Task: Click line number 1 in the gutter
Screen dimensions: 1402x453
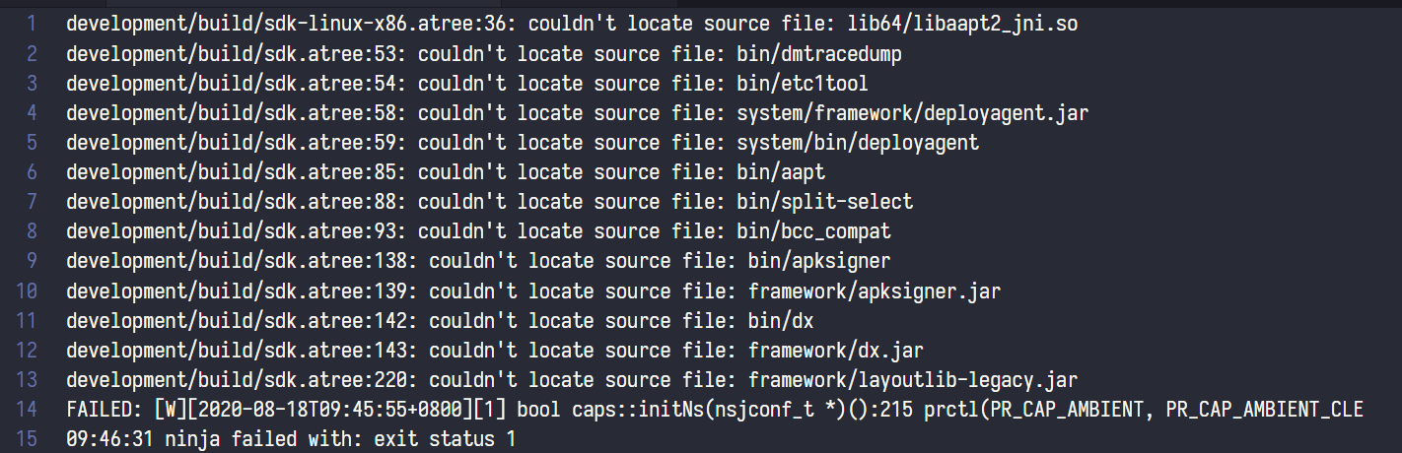Action: pyautogui.click(x=33, y=24)
